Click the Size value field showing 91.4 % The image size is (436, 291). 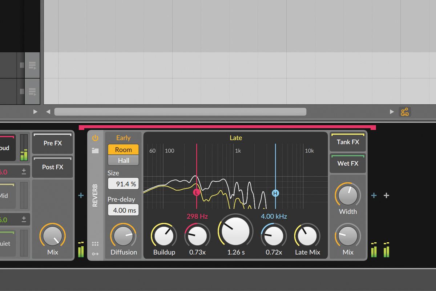[x=123, y=183]
